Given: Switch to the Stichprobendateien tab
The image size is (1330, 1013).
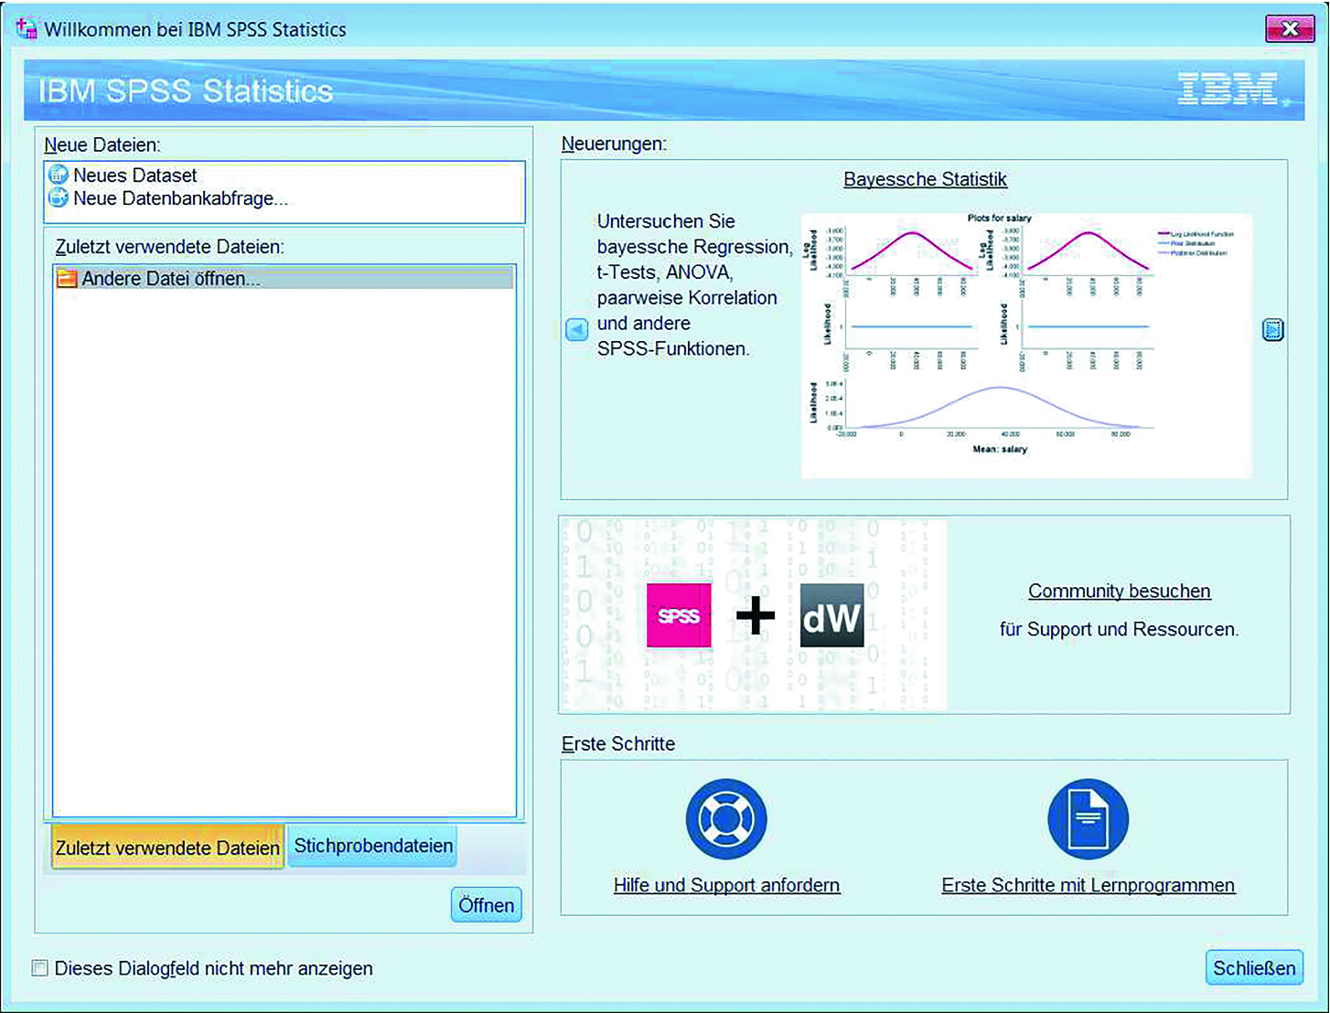Looking at the screenshot, I should [373, 846].
